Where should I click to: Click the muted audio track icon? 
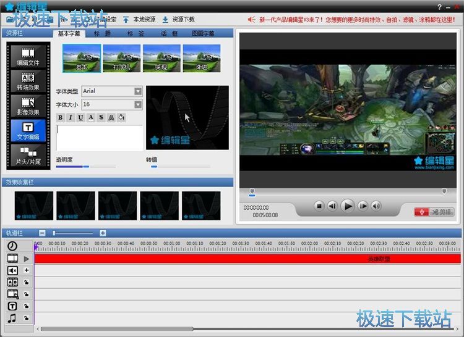pyautogui.click(x=12, y=270)
